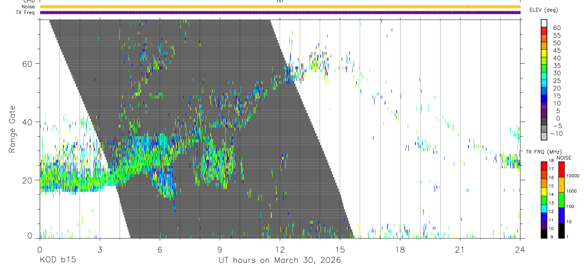Click the '6' hour tick on the x-axis
Screen dimensions: 585x270
pyautogui.click(x=160, y=249)
